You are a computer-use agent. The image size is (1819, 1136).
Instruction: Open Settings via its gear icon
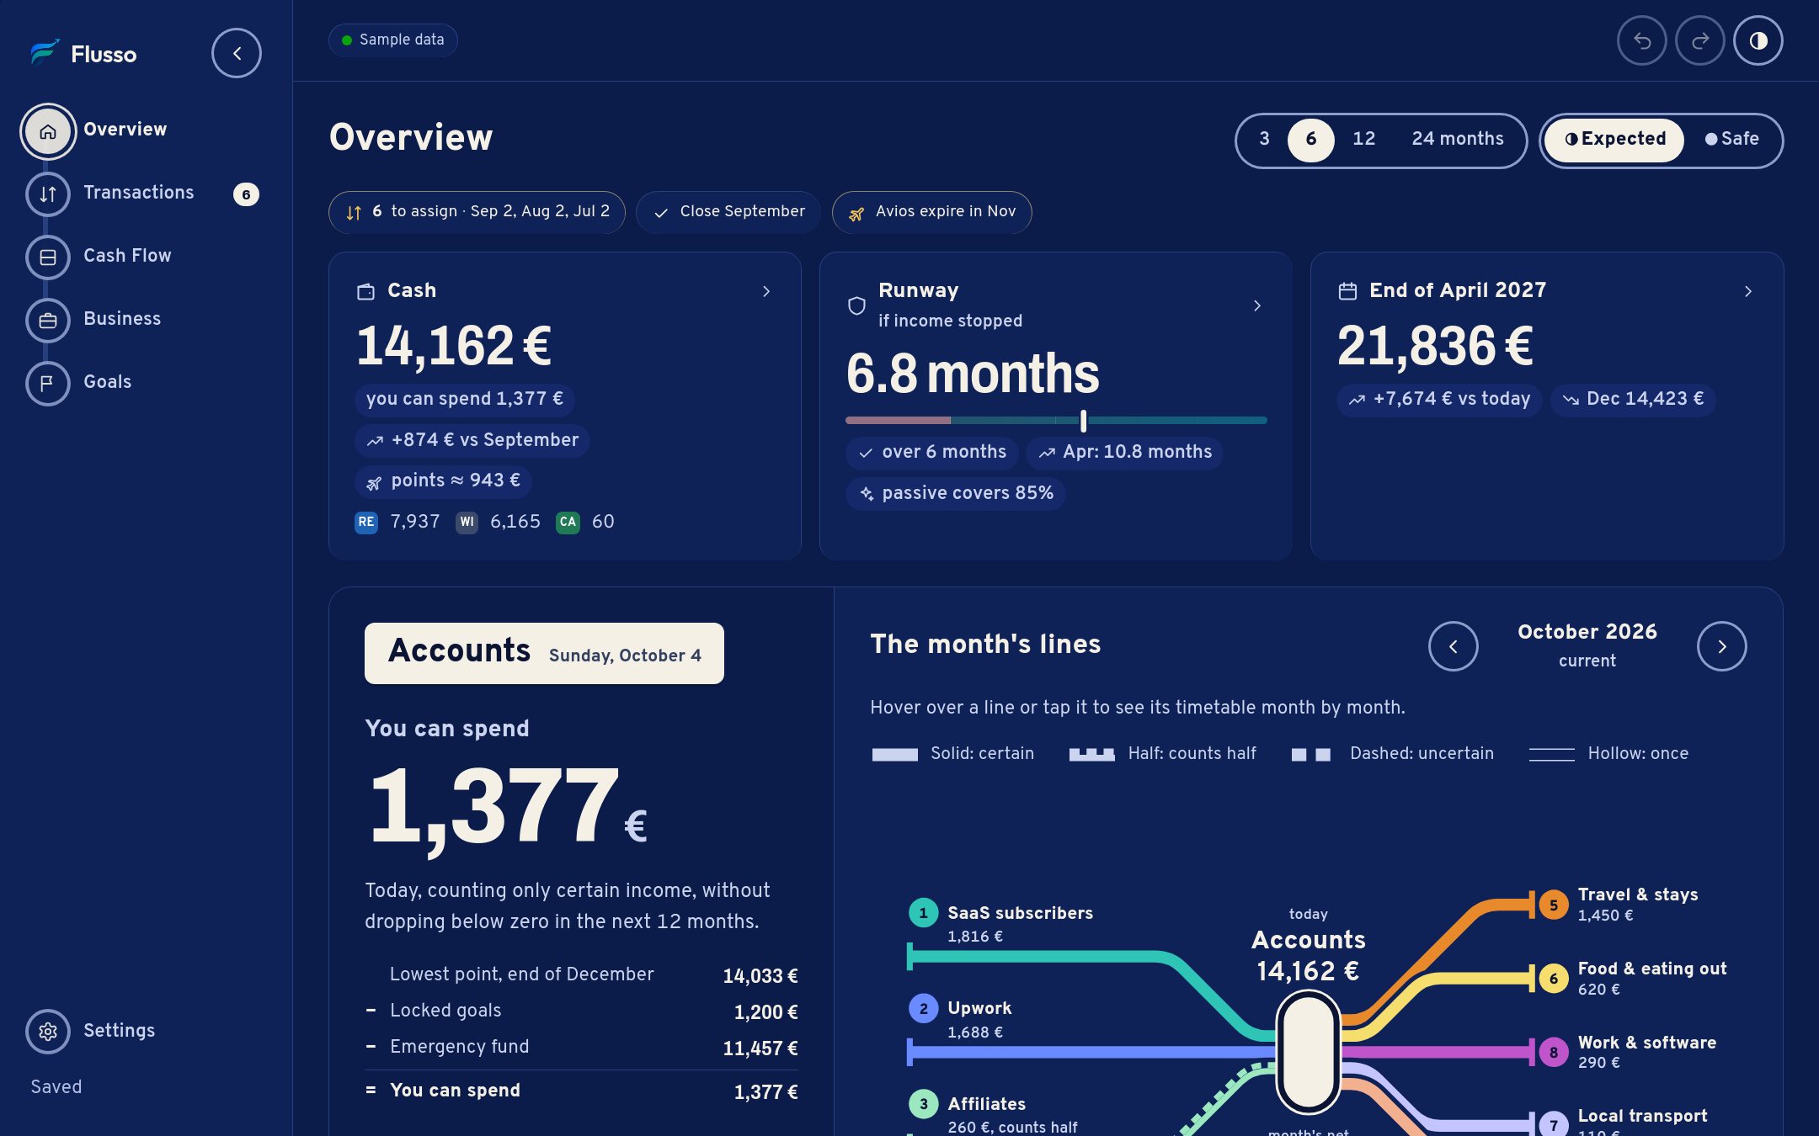click(48, 1032)
